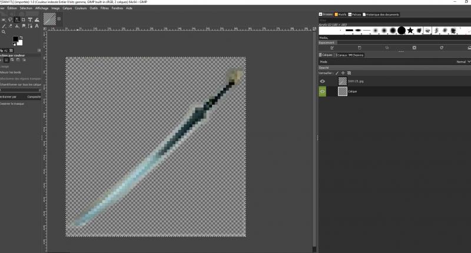Close the sword image tab
The width and height of the screenshot is (471, 253).
(59, 19)
